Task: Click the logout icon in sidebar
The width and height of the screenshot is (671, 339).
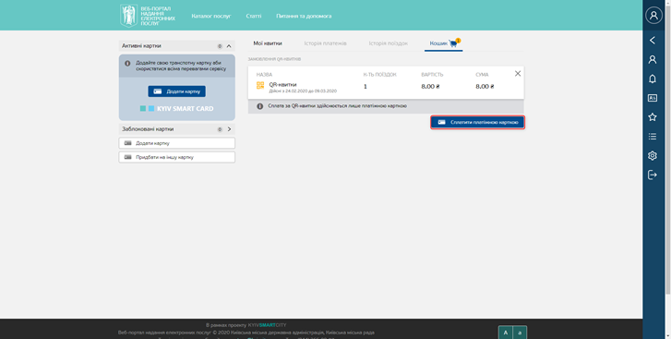Action: click(653, 175)
